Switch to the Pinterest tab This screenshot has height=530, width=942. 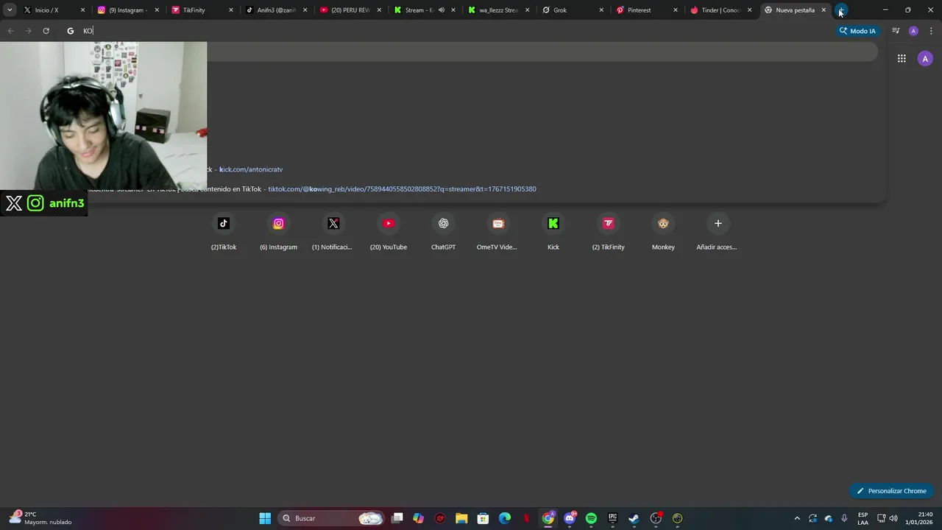646,10
